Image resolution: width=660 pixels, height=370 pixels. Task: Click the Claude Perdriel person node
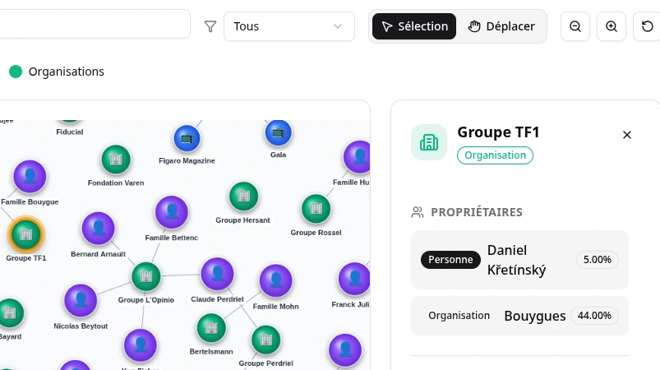pos(217,275)
